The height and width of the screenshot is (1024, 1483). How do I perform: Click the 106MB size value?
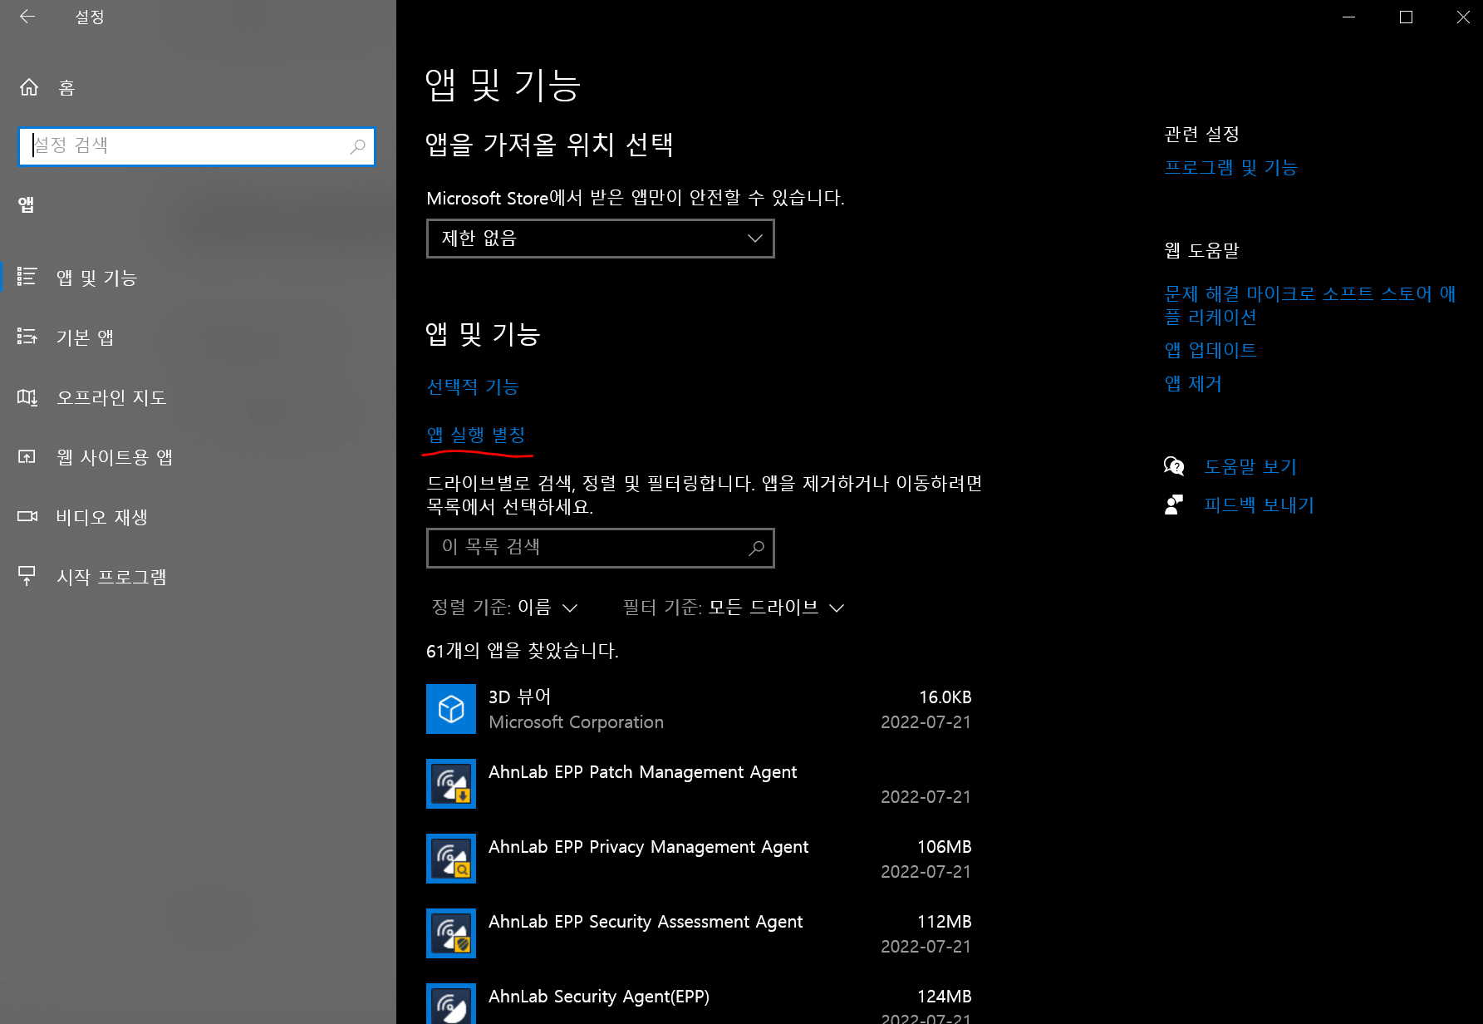click(944, 847)
